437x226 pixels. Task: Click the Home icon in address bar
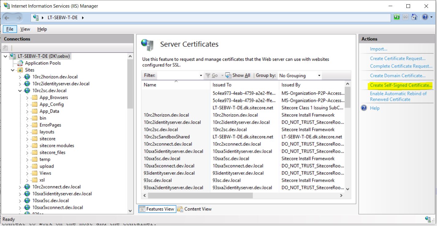[414, 17]
